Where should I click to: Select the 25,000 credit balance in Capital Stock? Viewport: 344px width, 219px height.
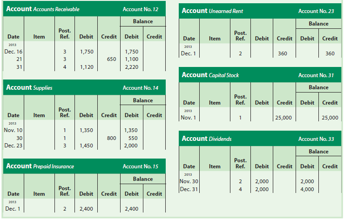(330, 118)
